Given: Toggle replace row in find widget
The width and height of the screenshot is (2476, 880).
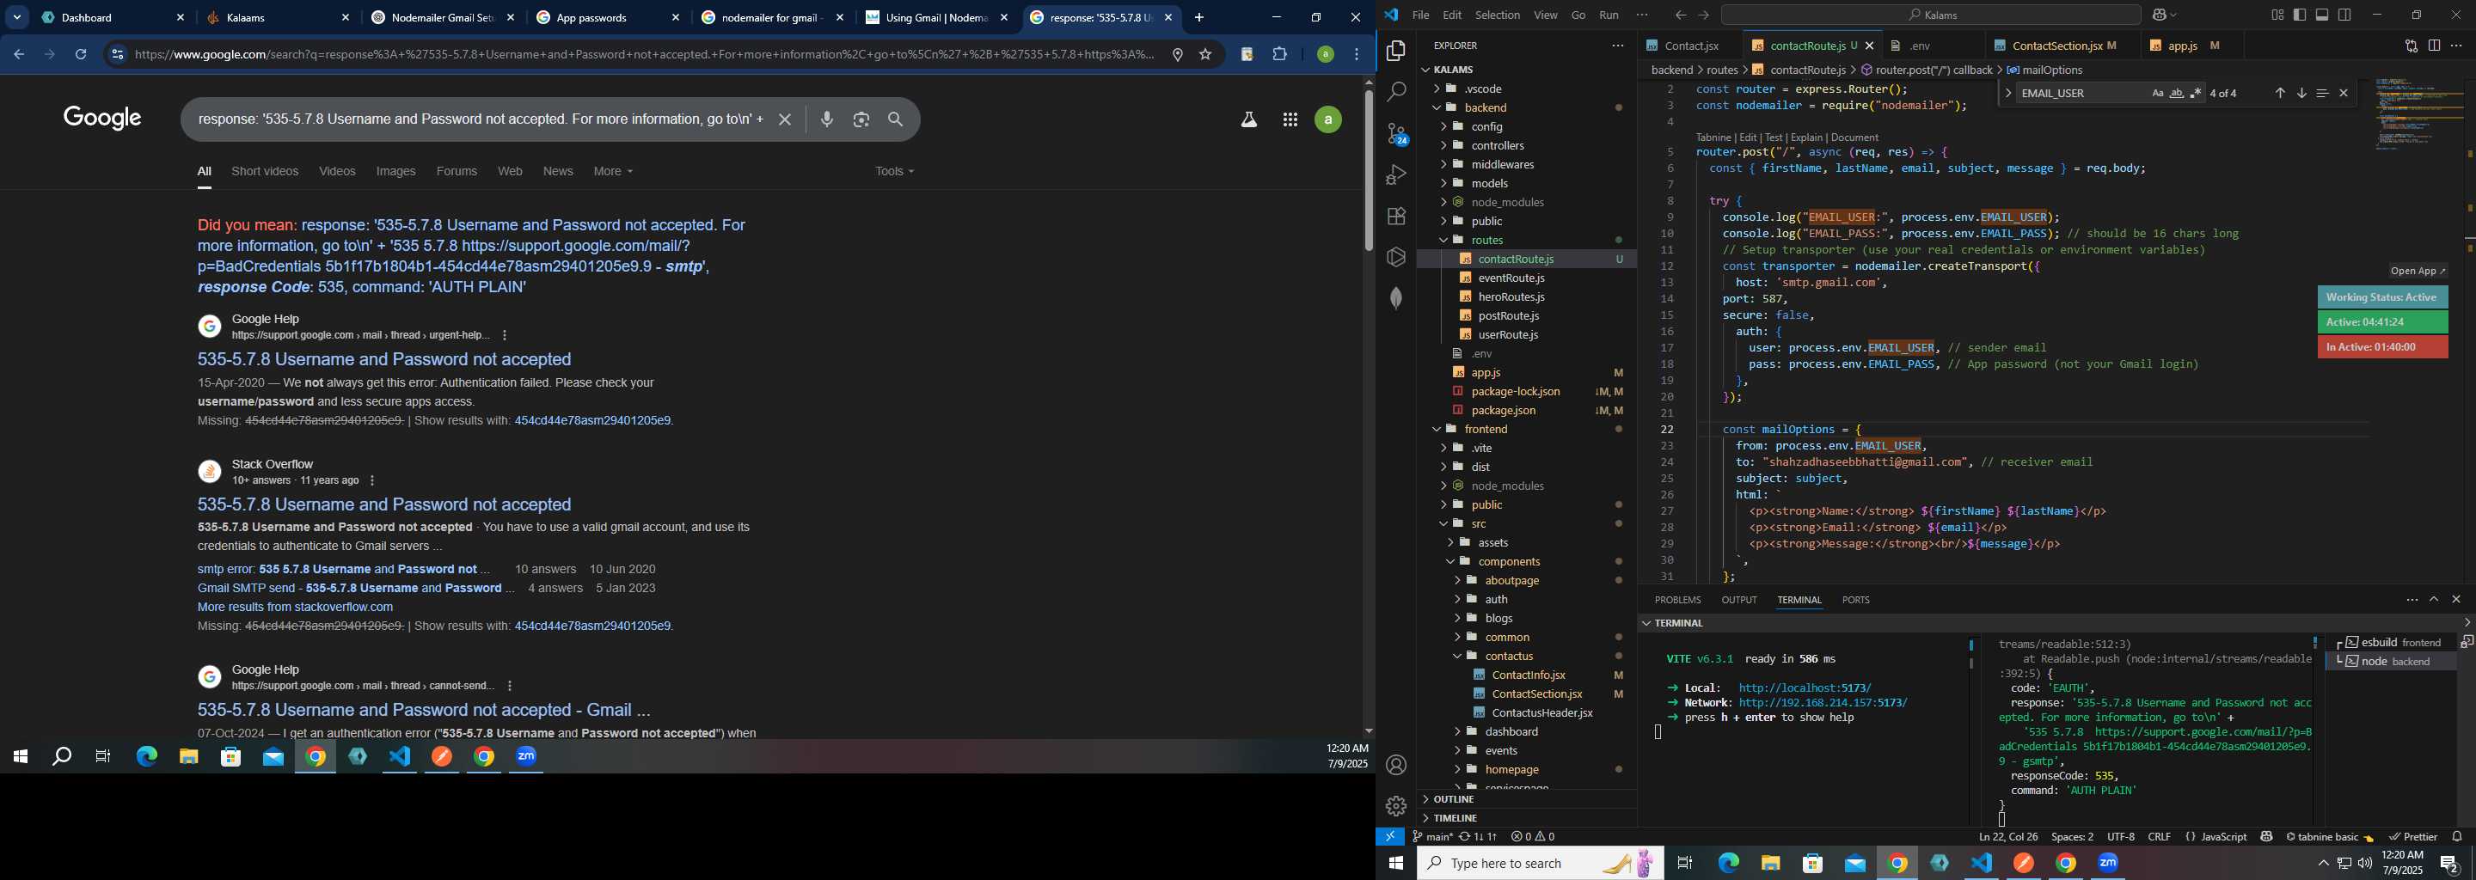Looking at the screenshot, I should tap(2008, 93).
